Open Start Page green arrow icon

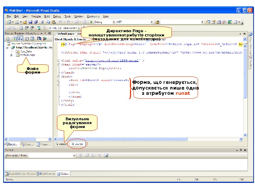click(229, 22)
